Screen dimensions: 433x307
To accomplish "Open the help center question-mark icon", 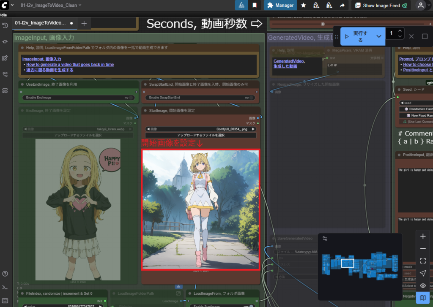I will coord(5,274).
